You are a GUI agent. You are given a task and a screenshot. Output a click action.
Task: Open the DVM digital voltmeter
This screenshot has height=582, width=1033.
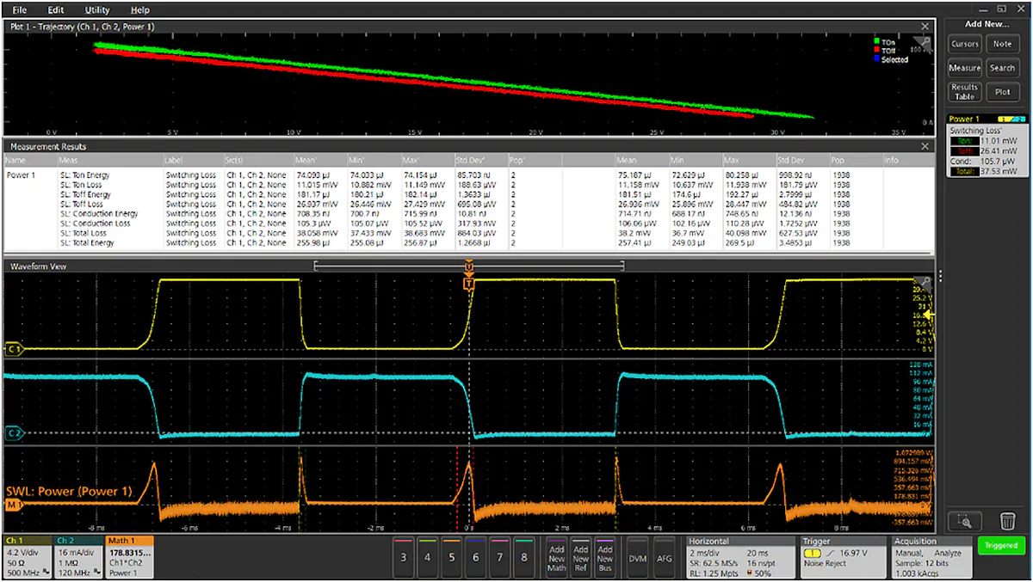(x=638, y=557)
